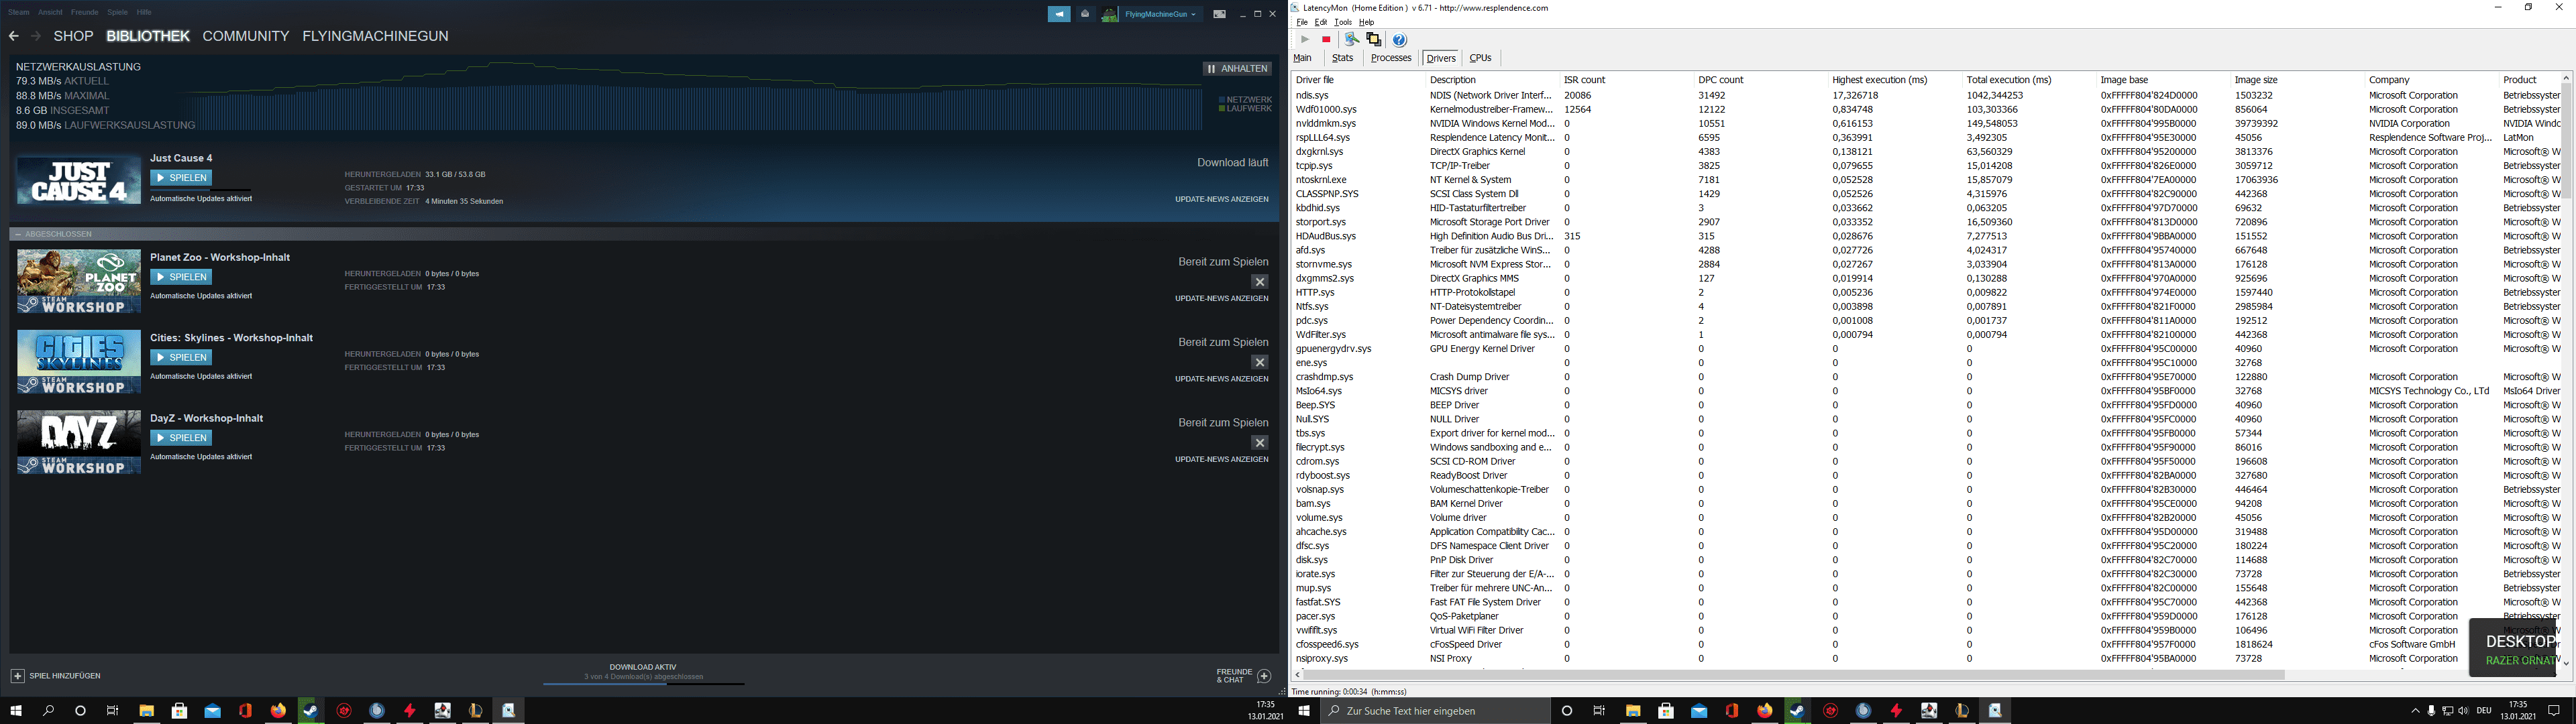Click the taskbar search field
The width and height of the screenshot is (2576, 724).
pos(1435,711)
